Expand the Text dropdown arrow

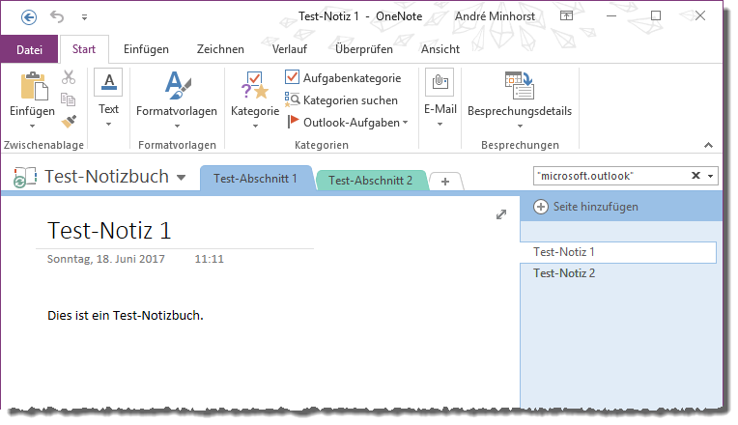point(109,125)
